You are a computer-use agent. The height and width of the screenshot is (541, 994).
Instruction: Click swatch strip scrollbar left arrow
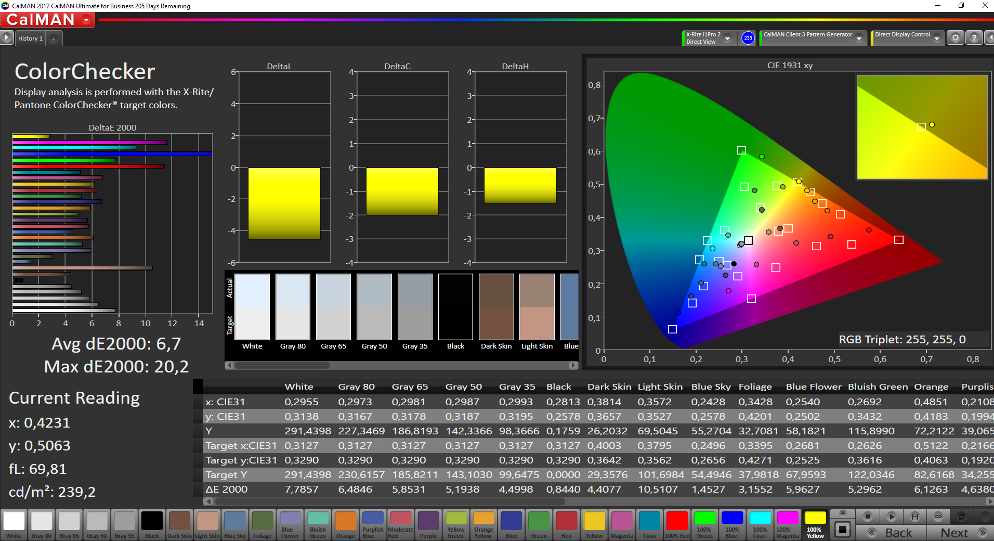click(229, 365)
